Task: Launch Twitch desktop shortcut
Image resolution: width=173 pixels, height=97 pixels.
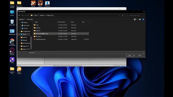Action: 12,60
